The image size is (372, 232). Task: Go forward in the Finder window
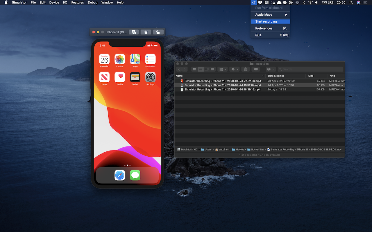(x=185, y=69)
